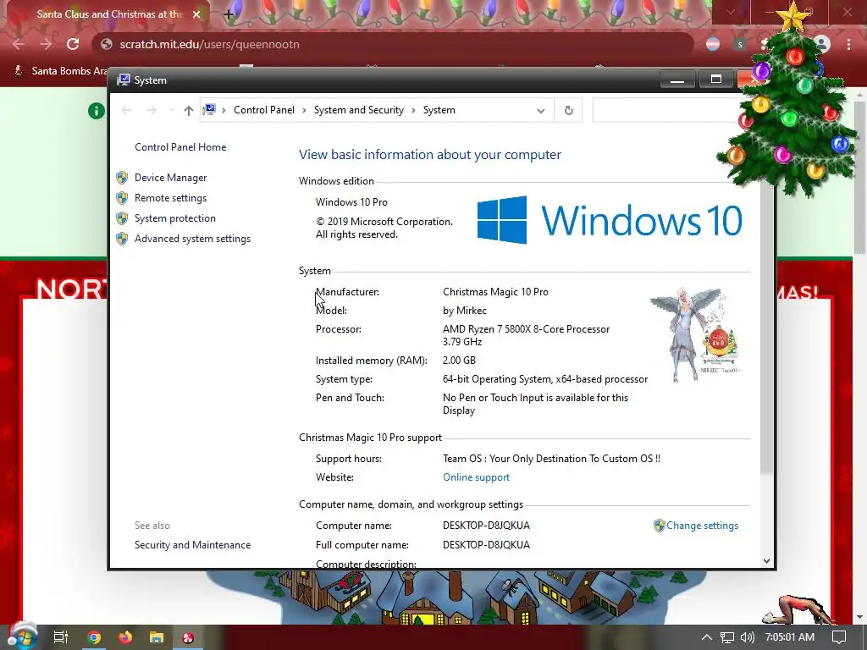Open recent locations dropdown in System window
The image size is (867, 650).
171,111
